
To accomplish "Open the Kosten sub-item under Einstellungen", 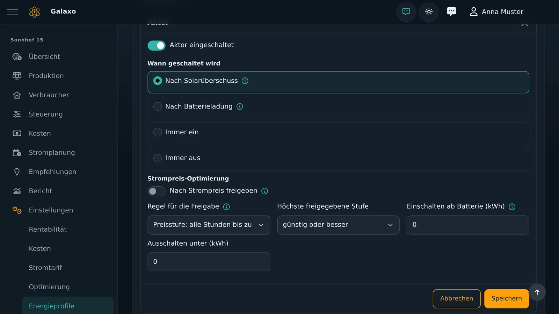I will click(40, 248).
